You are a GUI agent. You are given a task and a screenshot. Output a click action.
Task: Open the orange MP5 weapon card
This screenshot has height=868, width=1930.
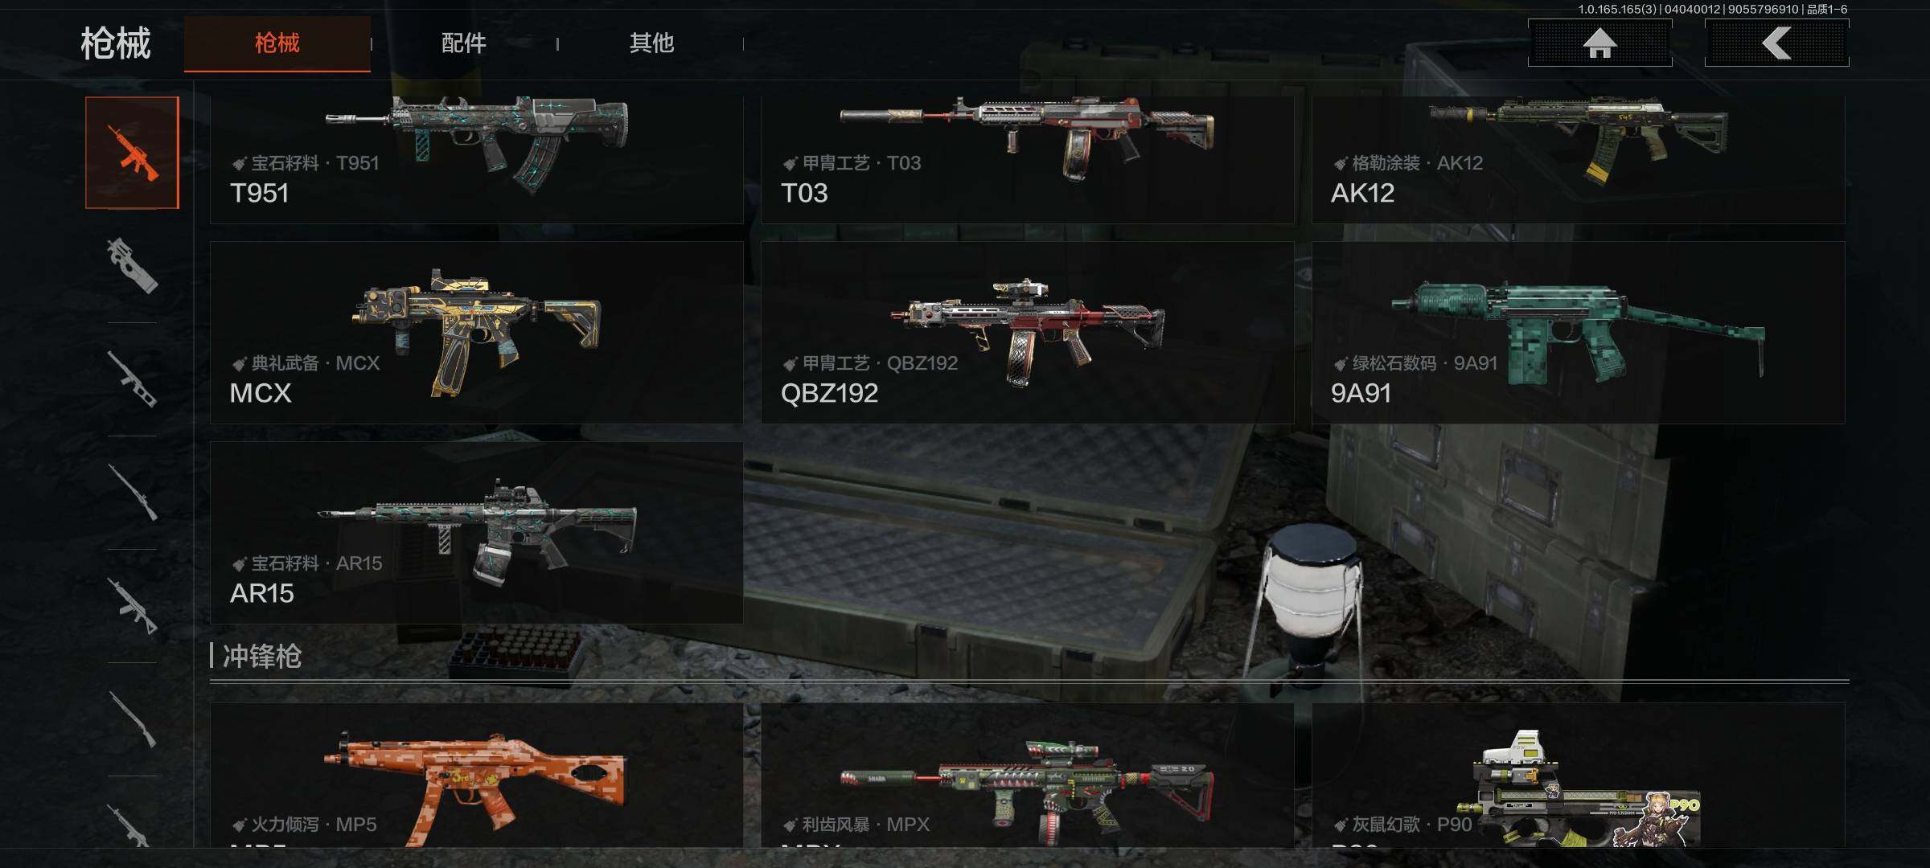pyautogui.click(x=476, y=775)
